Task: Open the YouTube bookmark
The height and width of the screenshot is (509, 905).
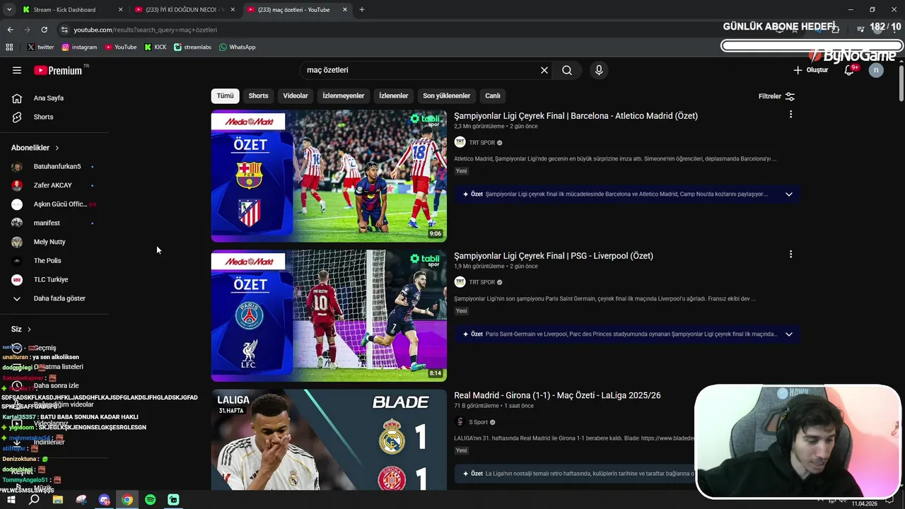Action: coord(120,47)
